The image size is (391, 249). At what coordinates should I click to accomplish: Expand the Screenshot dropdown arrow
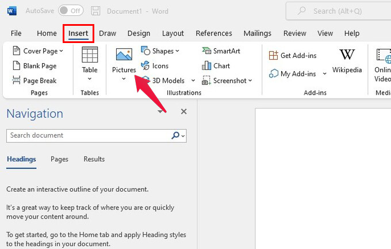pos(250,80)
